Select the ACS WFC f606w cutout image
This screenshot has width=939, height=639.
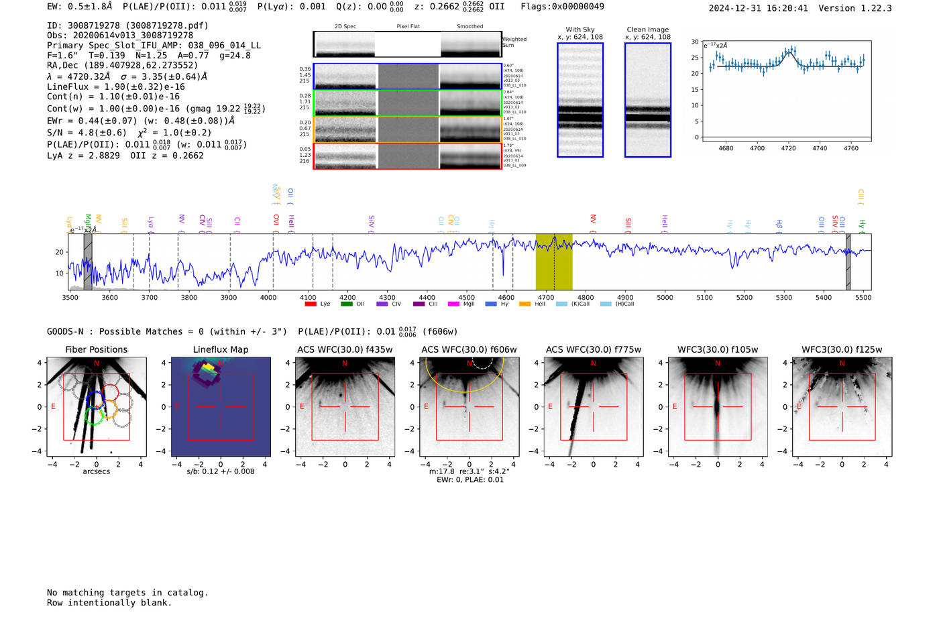(469, 407)
